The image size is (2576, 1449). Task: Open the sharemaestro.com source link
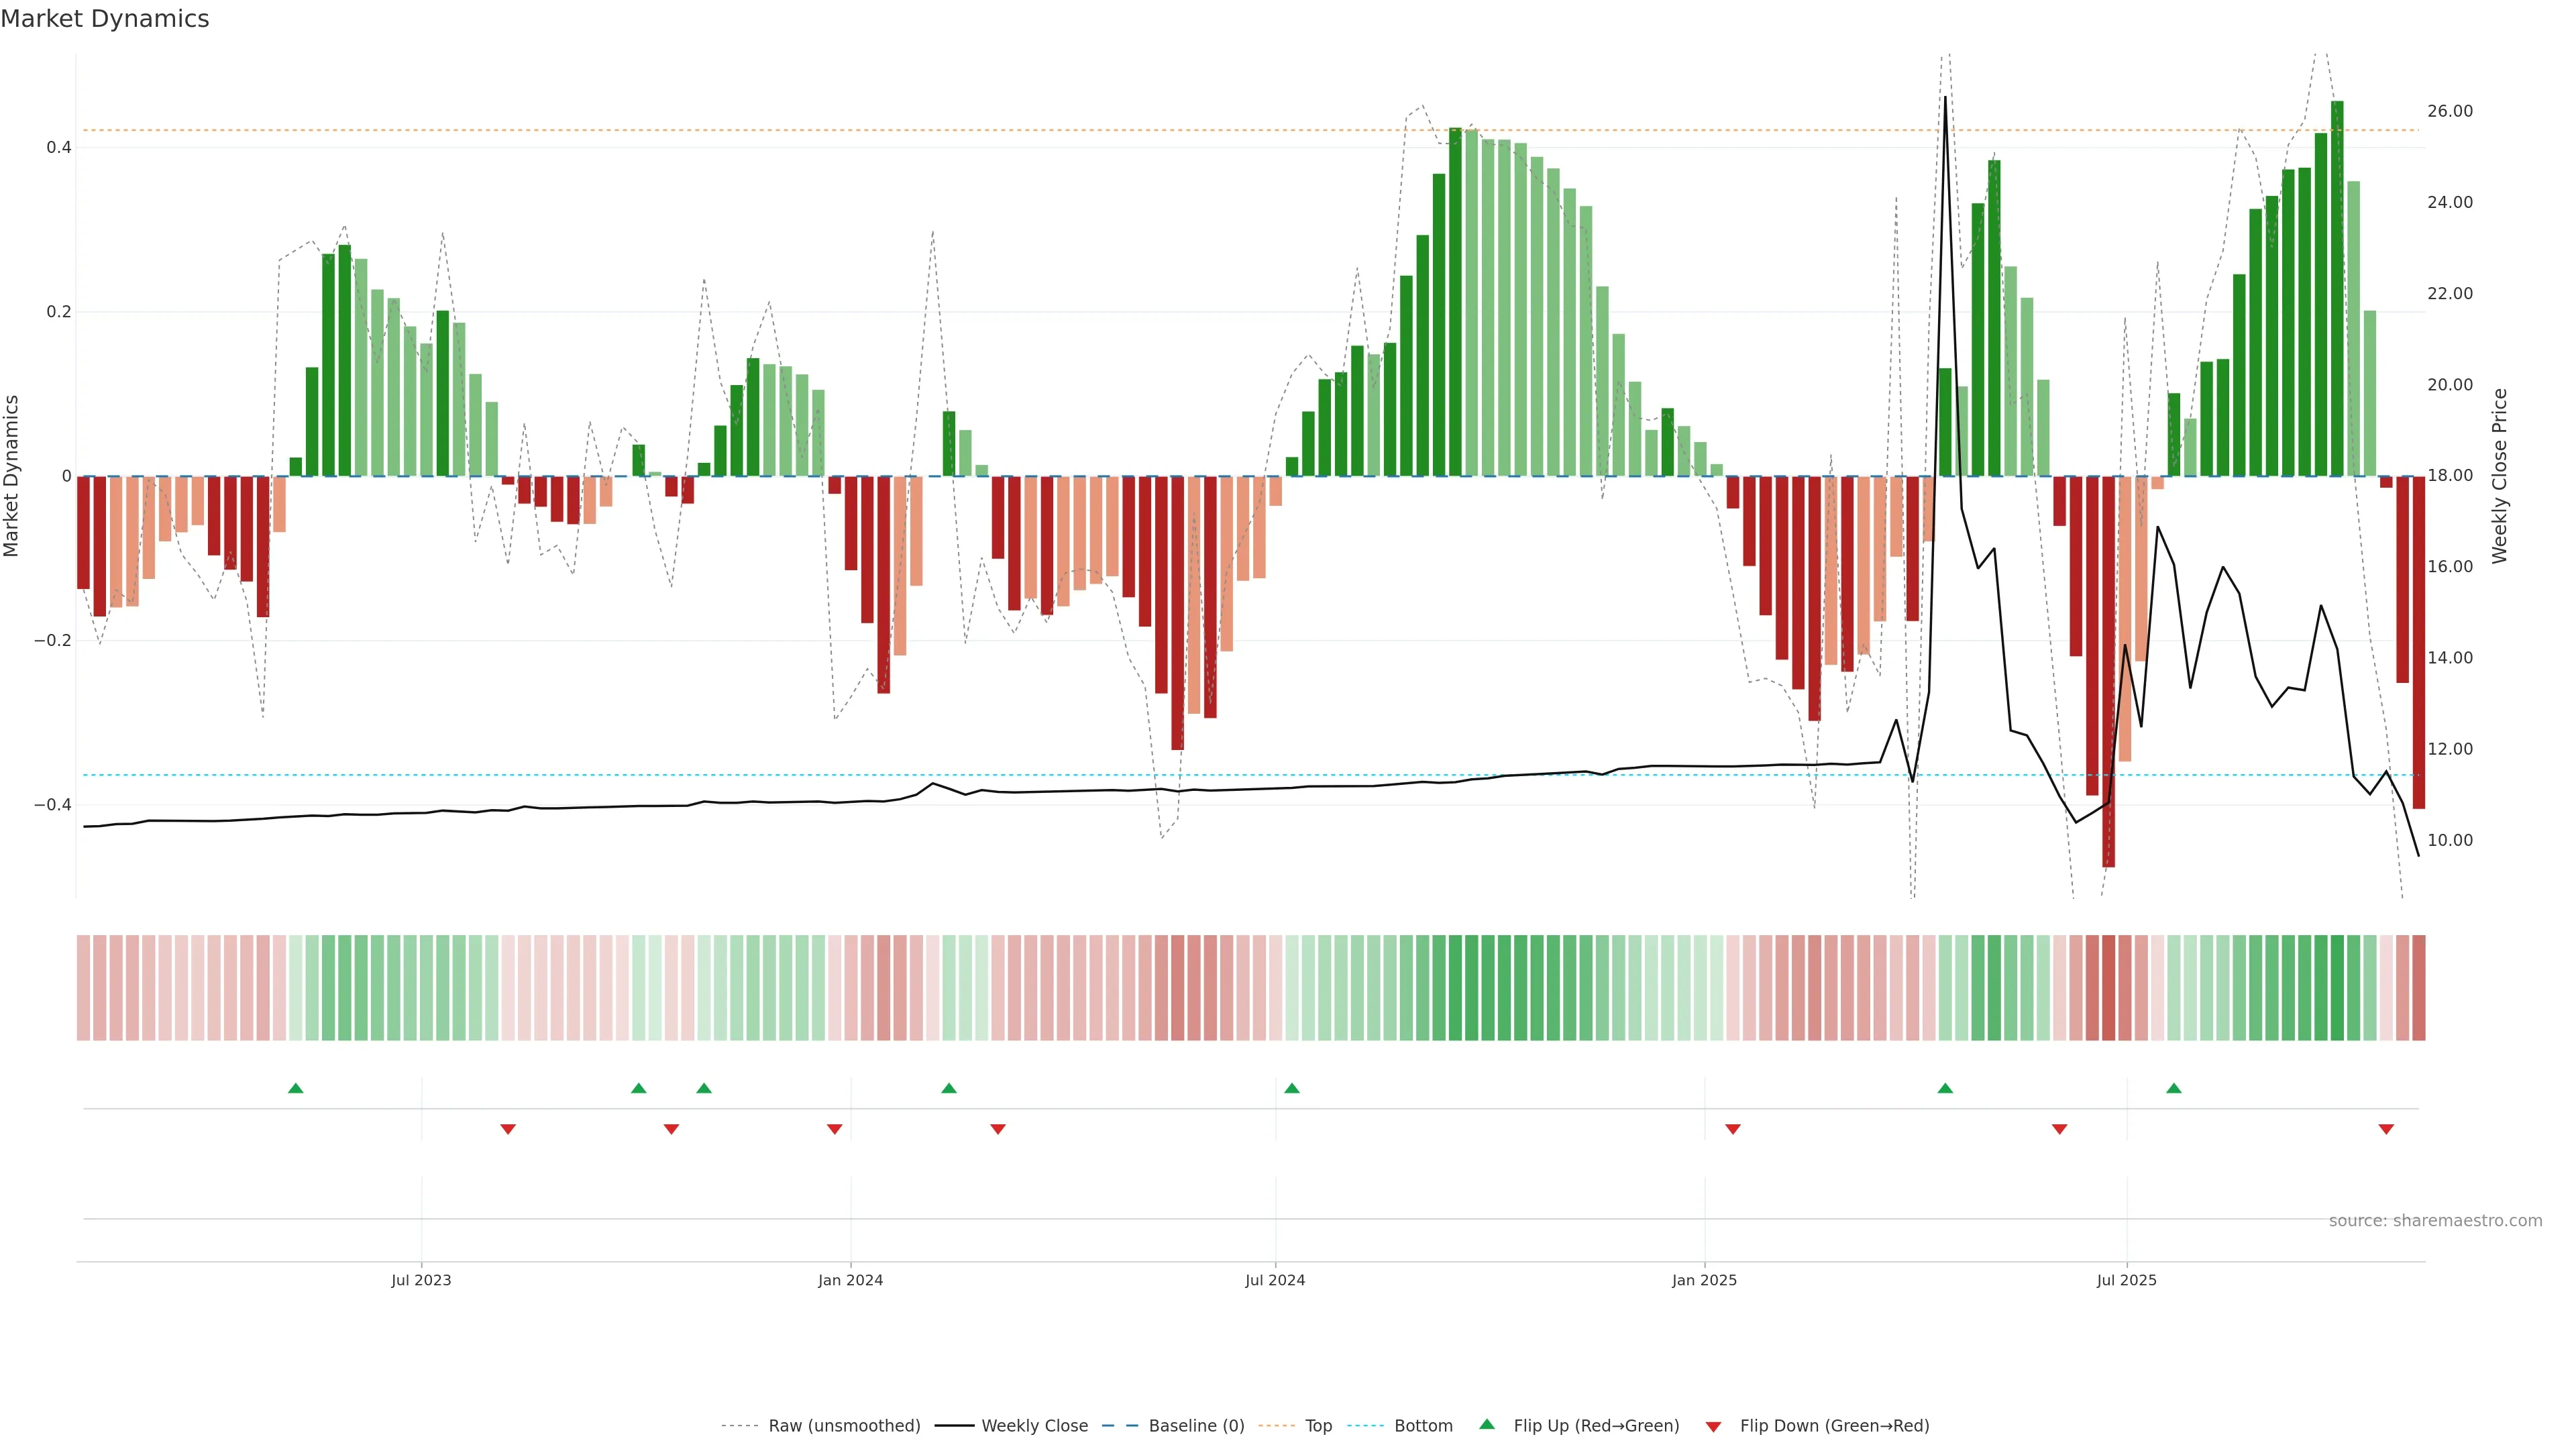tap(2435, 1221)
